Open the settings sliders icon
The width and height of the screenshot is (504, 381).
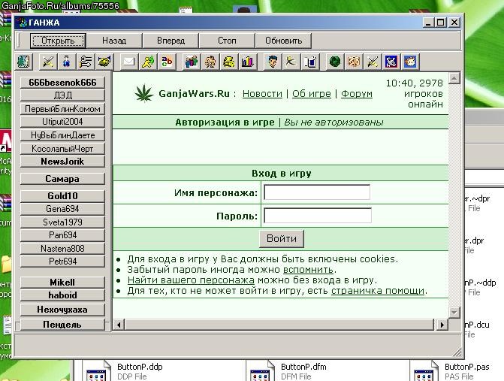click(x=85, y=62)
